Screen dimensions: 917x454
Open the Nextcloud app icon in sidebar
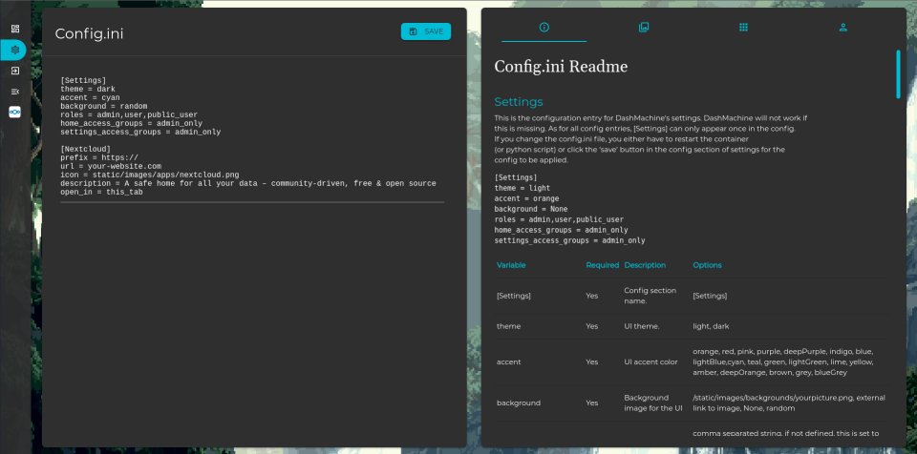pos(14,113)
